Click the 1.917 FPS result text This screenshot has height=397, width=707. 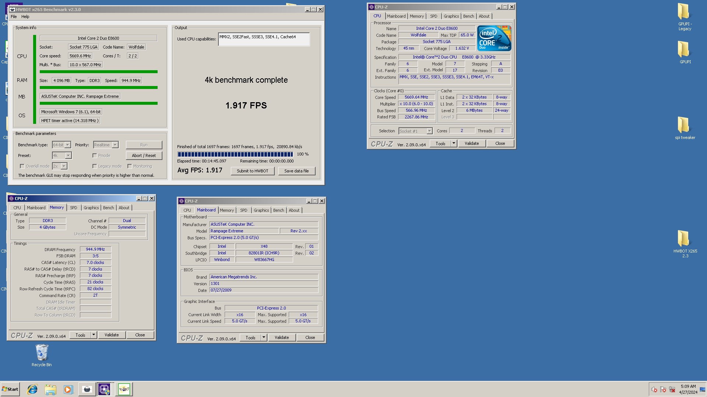[246, 105]
